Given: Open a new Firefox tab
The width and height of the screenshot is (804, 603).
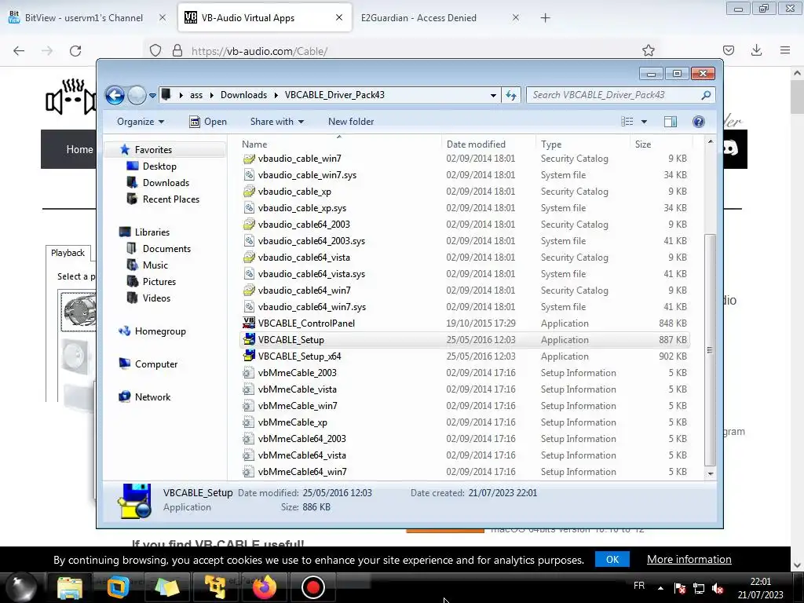Looking at the screenshot, I should 545,18.
